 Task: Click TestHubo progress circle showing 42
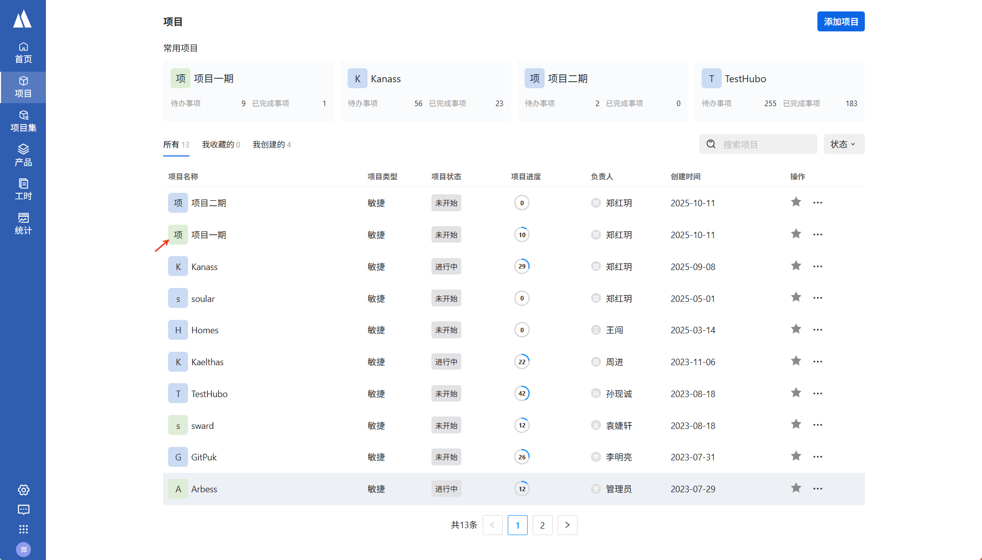point(522,394)
